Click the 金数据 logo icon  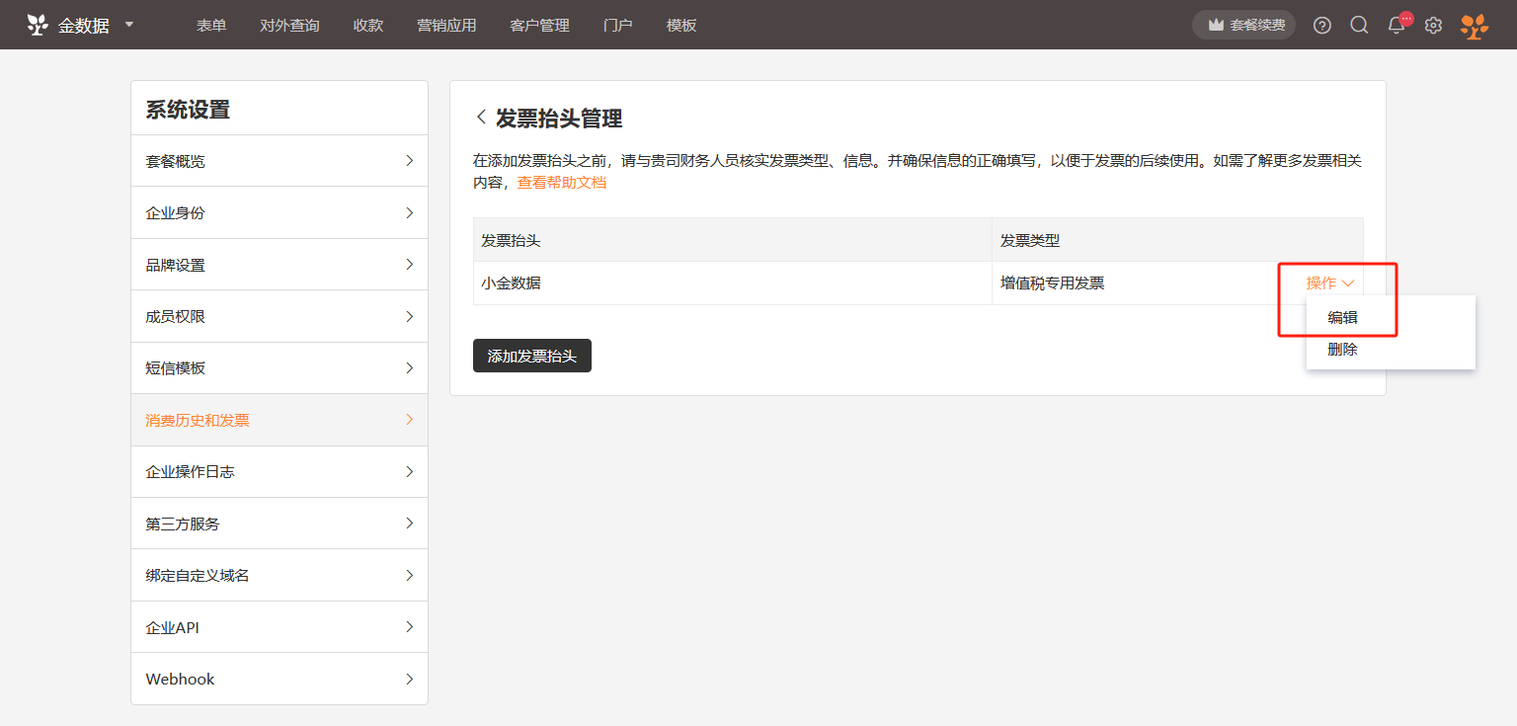point(38,25)
